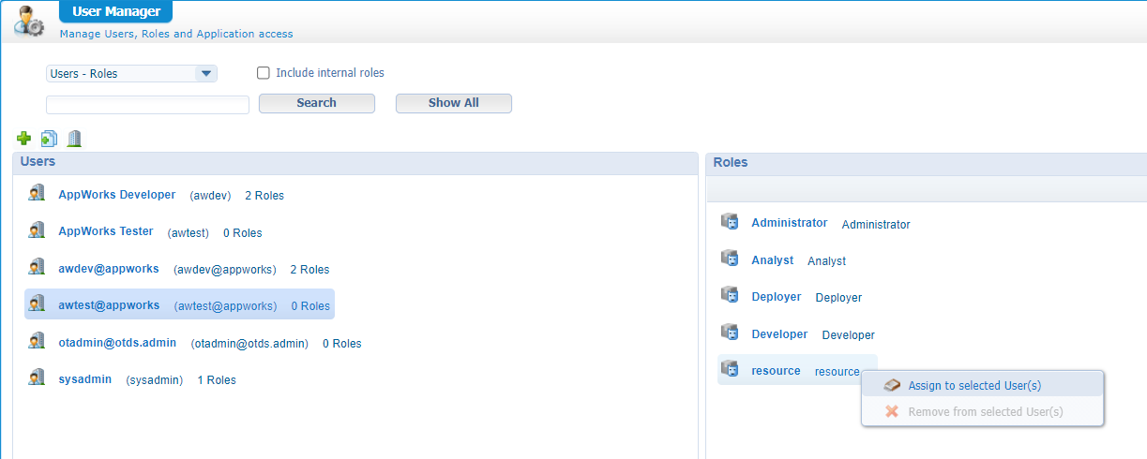Choose Remove from selected User(s)
The image size is (1147, 459).
(983, 411)
